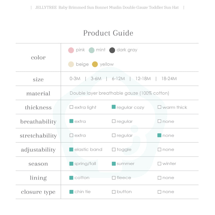Screen dimensions: 215x215
Task: Check the winter season box
Action: pyautogui.click(x=159, y=164)
